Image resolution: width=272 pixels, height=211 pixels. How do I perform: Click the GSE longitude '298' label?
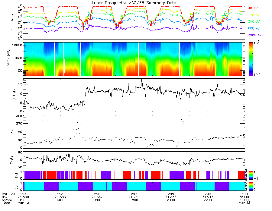(x=171, y=194)
